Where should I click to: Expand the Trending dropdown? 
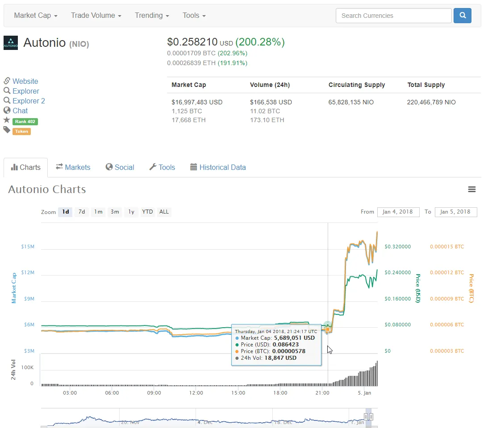152,15
